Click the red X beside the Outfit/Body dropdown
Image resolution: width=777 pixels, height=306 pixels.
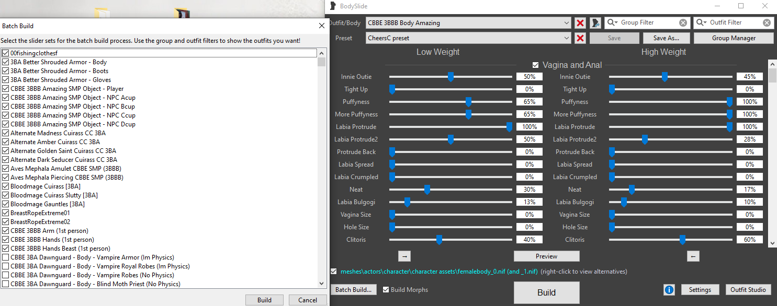click(580, 23)
